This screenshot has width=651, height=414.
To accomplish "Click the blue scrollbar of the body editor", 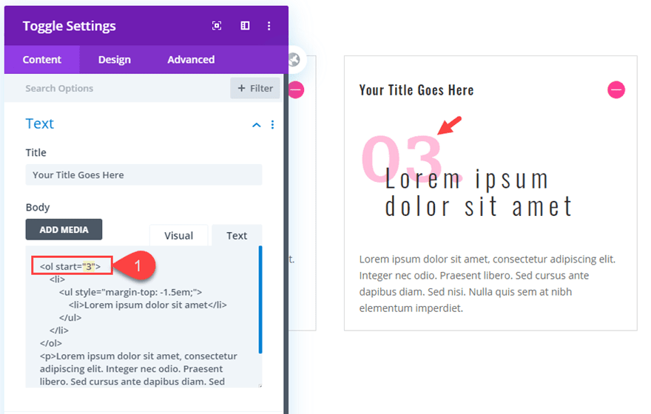I will [x=260, y=299].
